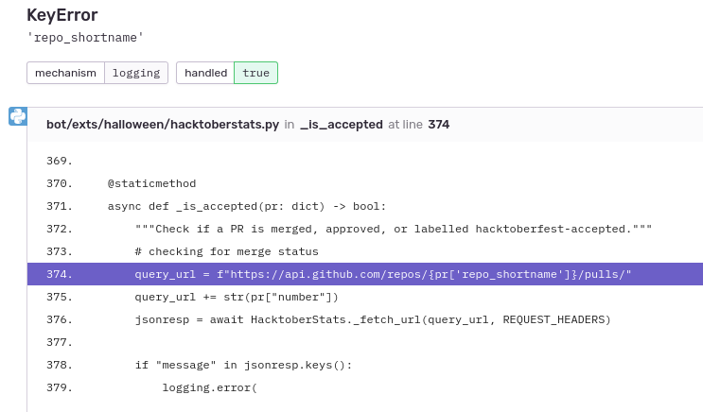Click line number 374 in header
Screen dimensions: 703x412
(x=438, y=124)
